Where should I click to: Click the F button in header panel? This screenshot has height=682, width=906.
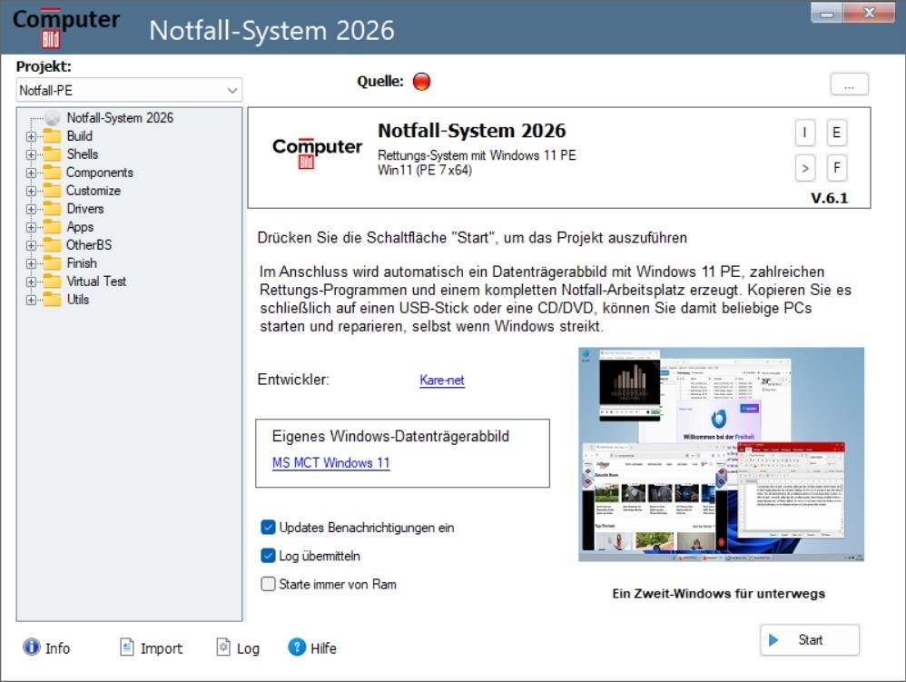(837, 168)
